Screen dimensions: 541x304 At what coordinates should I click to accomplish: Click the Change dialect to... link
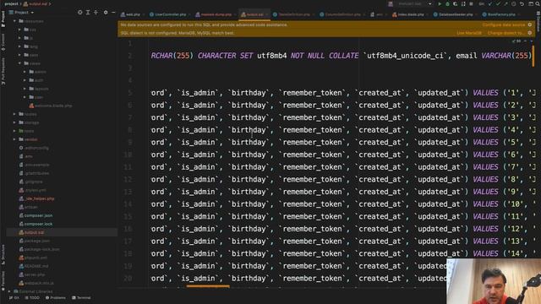(x=505, y=33)
